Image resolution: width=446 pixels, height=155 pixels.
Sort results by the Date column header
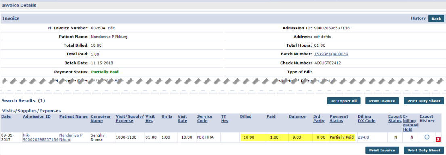6,116
